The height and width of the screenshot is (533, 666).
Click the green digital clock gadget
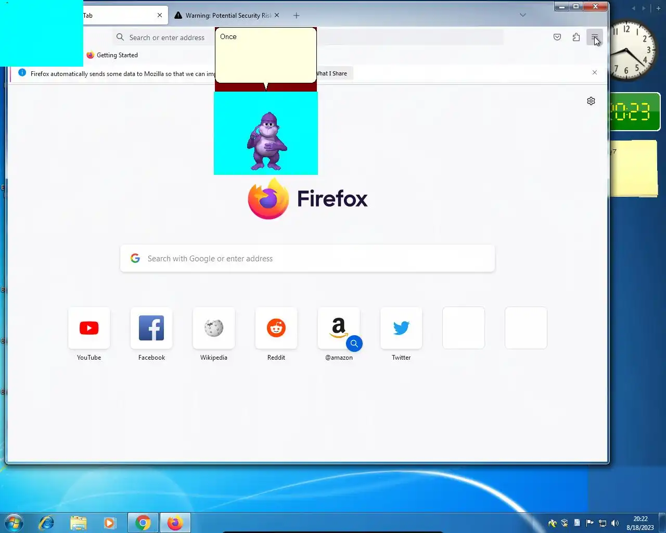point(634,111)
